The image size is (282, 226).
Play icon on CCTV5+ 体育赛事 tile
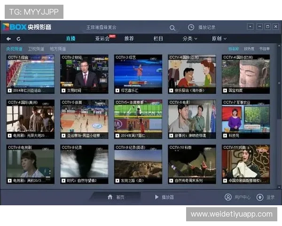117,136
